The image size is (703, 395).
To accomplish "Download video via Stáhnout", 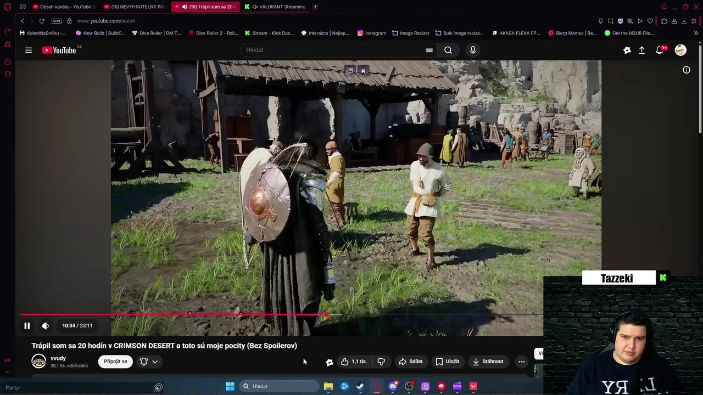I will point(488,362).
